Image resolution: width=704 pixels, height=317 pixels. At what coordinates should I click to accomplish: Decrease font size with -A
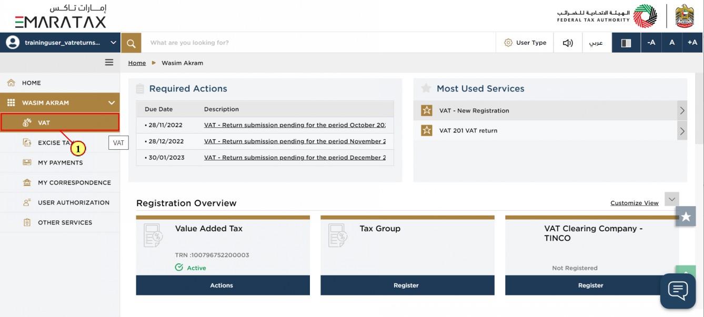651,43
